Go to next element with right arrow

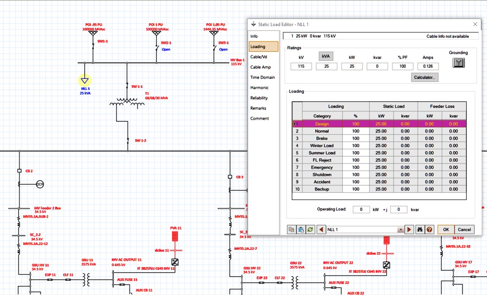point(409,229)
